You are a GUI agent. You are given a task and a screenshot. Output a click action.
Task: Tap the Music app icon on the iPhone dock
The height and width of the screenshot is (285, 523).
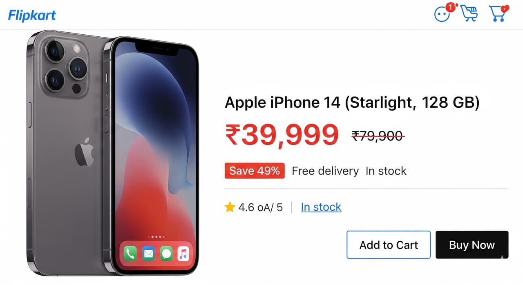(183, 254)
